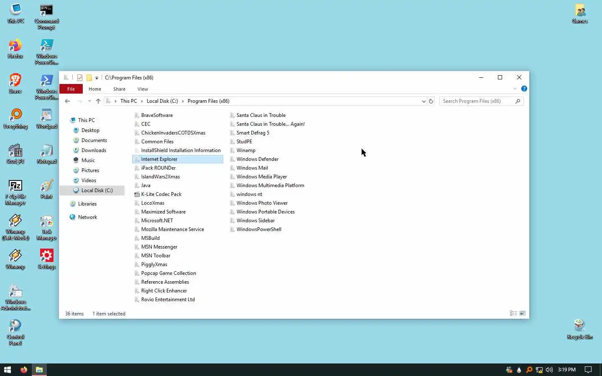The width and height of the screenshot is (602, 376).
Task: Open Settings desktop shortcut
Action: point(46,259)
